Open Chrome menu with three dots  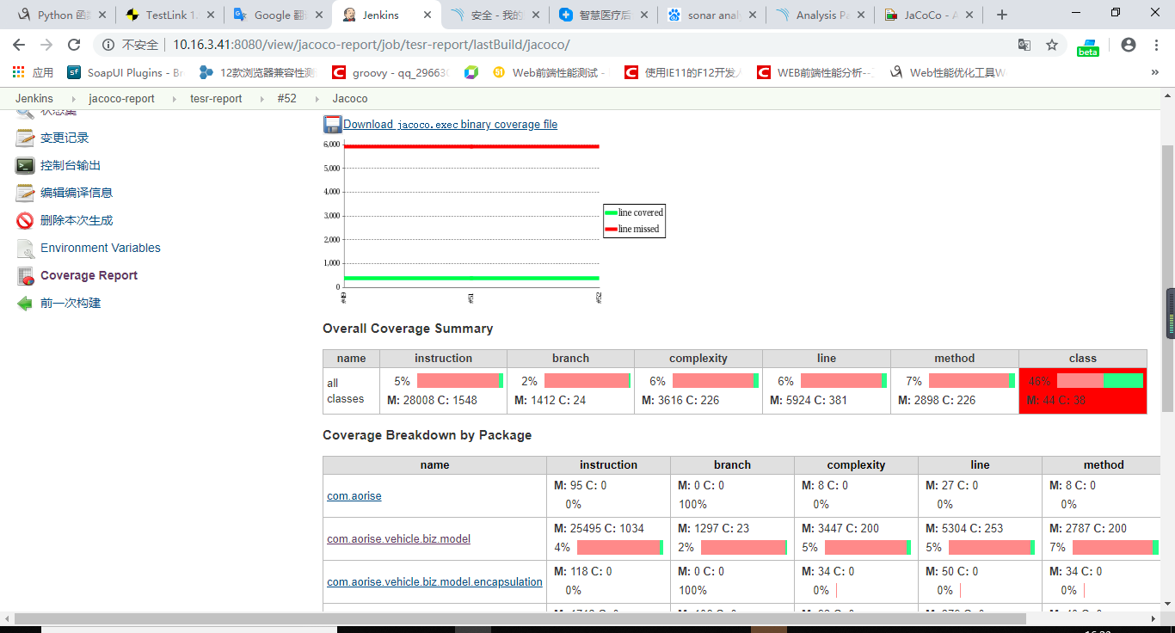pos(1155,43)
